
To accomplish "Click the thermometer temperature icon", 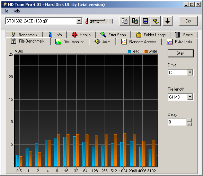I will pyautogui.click(x=87, y=21).
